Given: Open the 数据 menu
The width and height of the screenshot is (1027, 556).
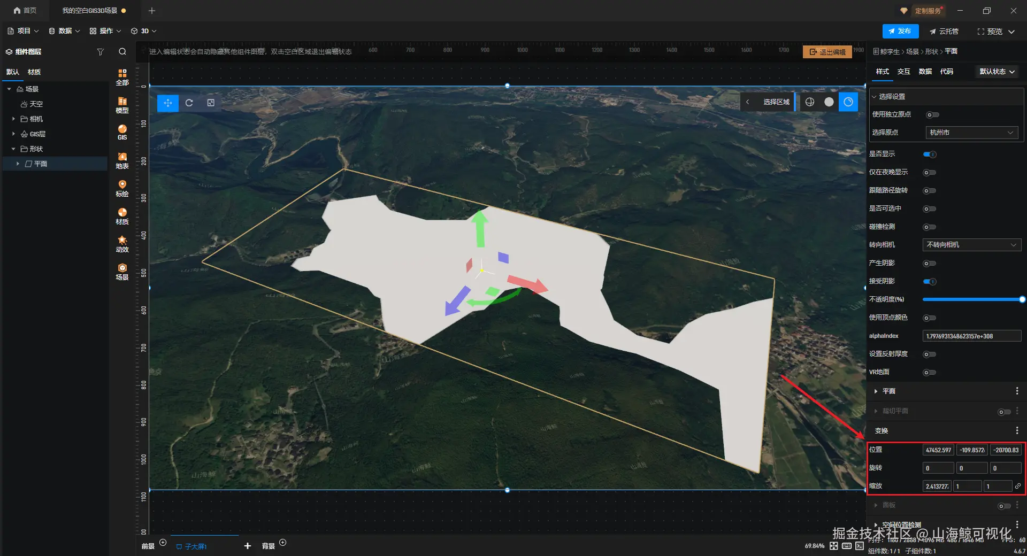Looking at the screenshot, I should point(64,31).
